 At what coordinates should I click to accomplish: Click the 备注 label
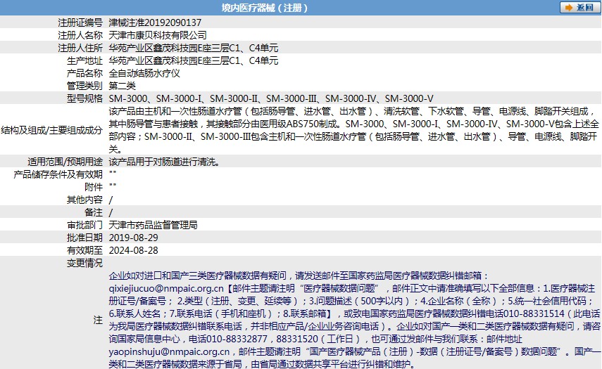click(94, 212)
